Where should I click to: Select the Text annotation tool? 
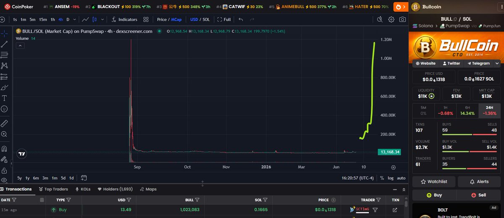[x=5, y=98]
